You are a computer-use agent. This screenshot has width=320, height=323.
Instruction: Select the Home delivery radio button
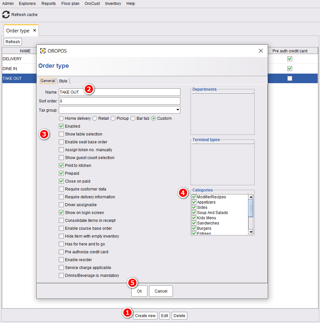pos(61,118)
